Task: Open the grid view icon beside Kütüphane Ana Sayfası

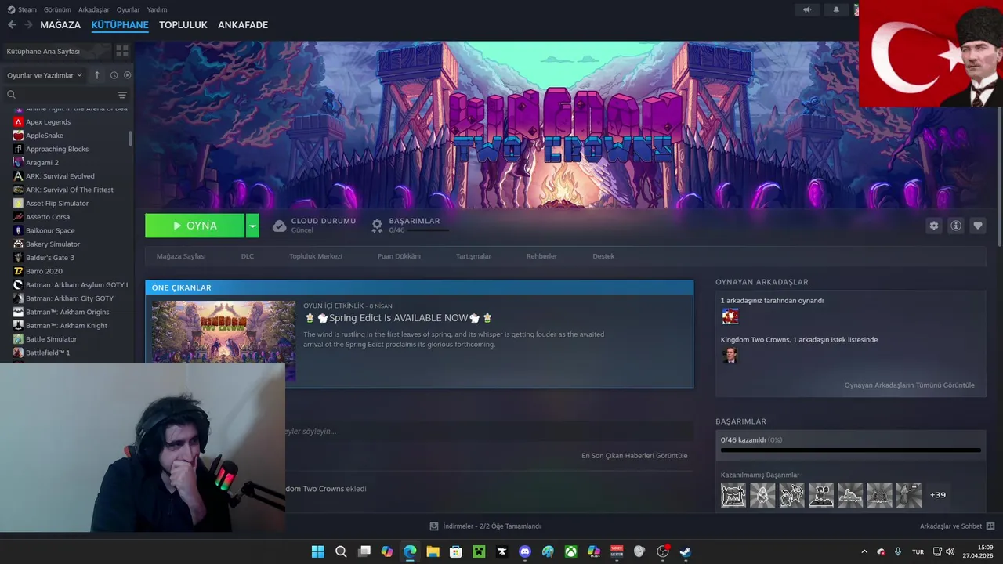Action: (x=122, y=51)
